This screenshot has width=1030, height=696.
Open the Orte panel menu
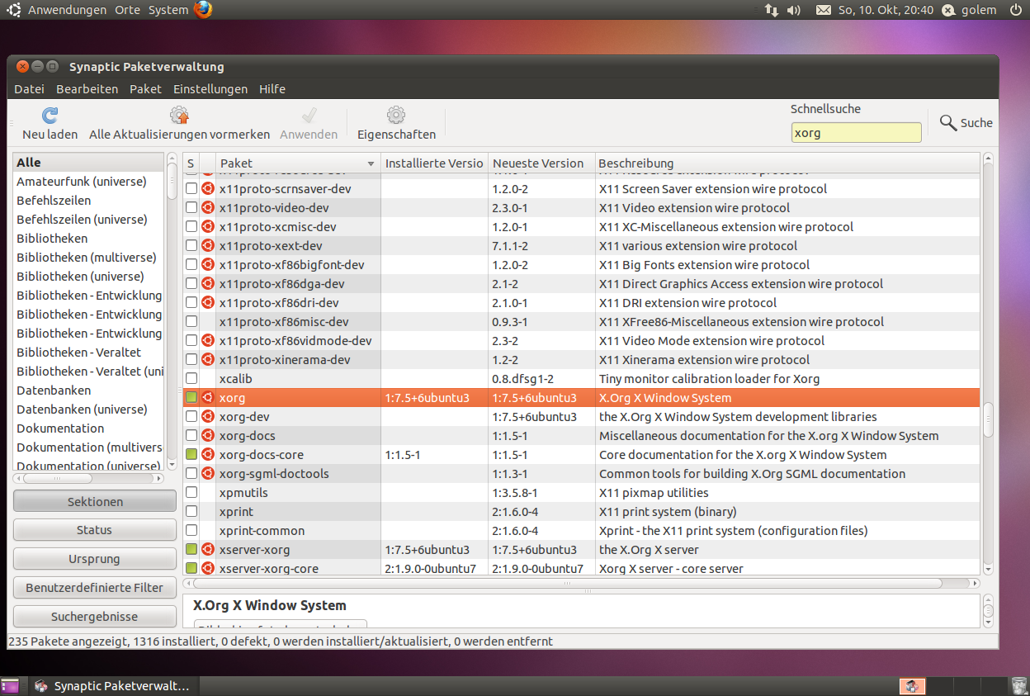coord(127,10)
